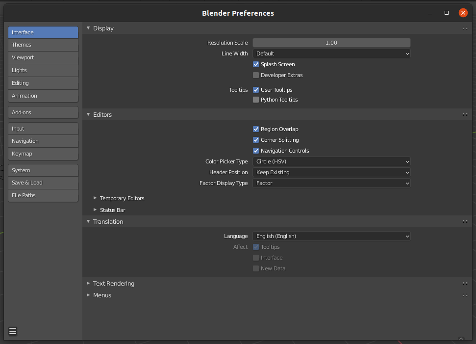Image resolution: width=476 pixels, height=344 pixels.
Task: Expand the Text Rendering panel
Action: coord(88,283)
